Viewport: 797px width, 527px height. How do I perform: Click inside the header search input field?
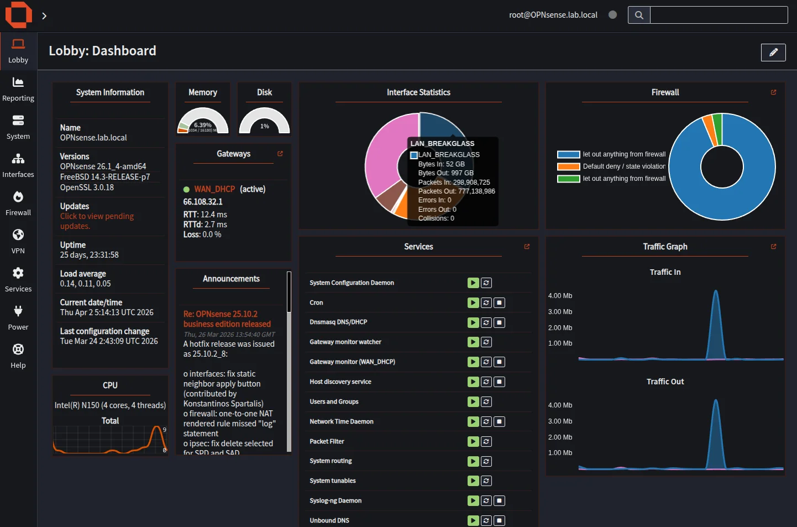[x=719, y=15]
